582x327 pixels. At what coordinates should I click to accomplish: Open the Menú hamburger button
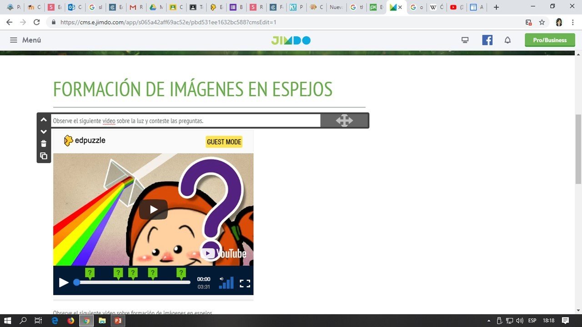pos(25,40)
